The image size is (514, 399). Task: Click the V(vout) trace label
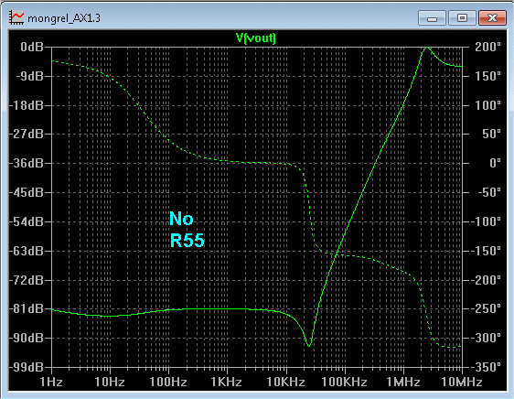(x=256, y=38)
